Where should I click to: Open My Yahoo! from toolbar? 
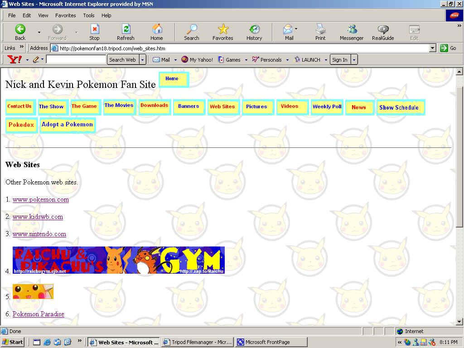click(197, 59)
